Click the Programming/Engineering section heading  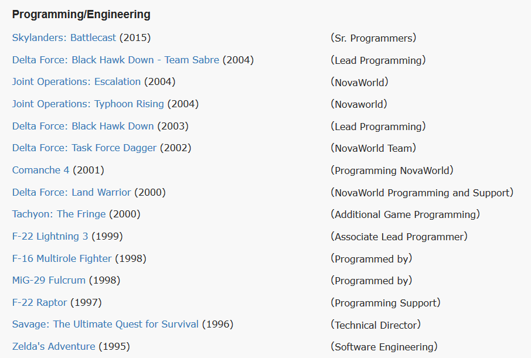point(81,15)
